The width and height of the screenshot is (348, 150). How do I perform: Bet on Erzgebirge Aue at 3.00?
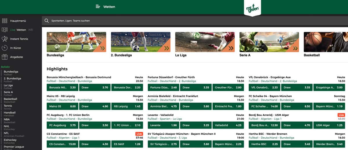[x=329, y=87]
